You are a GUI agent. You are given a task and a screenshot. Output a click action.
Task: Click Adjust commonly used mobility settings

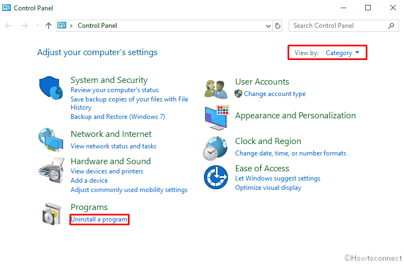[x=129, y=190]
